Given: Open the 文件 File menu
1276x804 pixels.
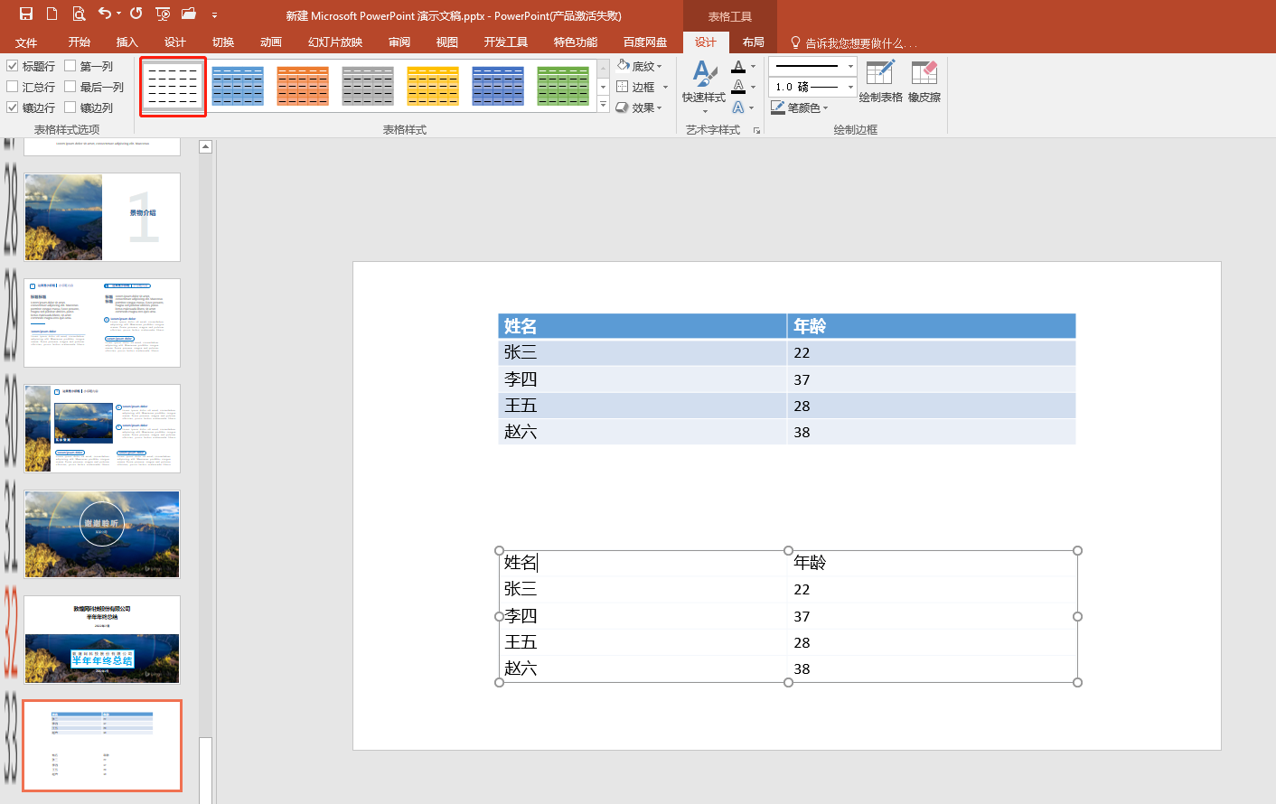Looking at the screenshot, I should click(x=26, y=42).
